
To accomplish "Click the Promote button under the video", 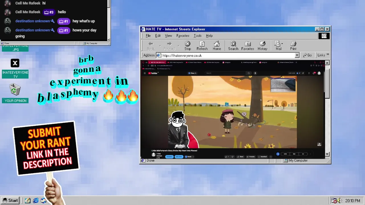I will click(x=251, y=157).
